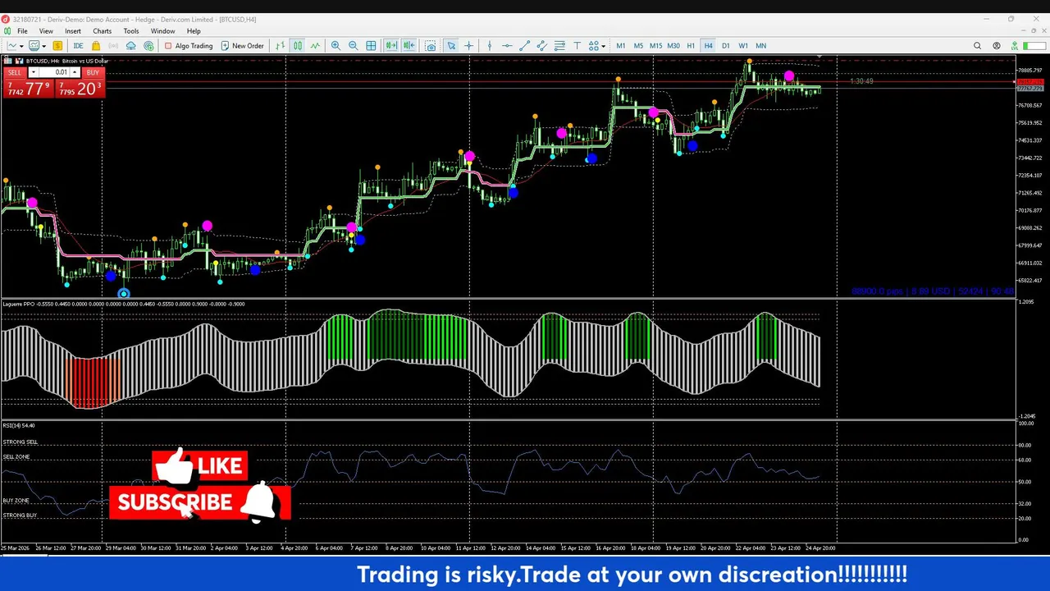The image size is (1050, 591).
Task: Select the D1 timeframe
Action: point(726,46)
